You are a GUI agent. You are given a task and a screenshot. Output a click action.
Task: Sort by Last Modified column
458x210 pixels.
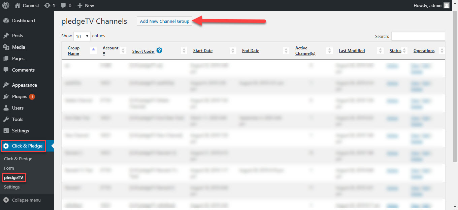pyautogui.click(x=352, y=51)
